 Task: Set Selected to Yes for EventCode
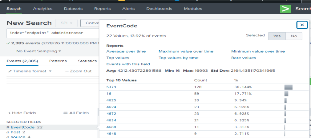pos(277,36)
